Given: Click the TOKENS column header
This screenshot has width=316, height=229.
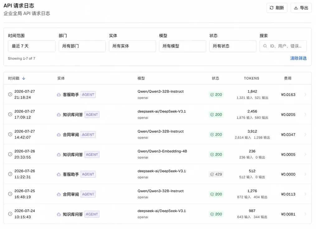Looking at the screenshot, I should click(252, 78).
